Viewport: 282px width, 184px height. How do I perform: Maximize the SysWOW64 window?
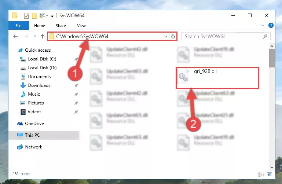[250, 16]
